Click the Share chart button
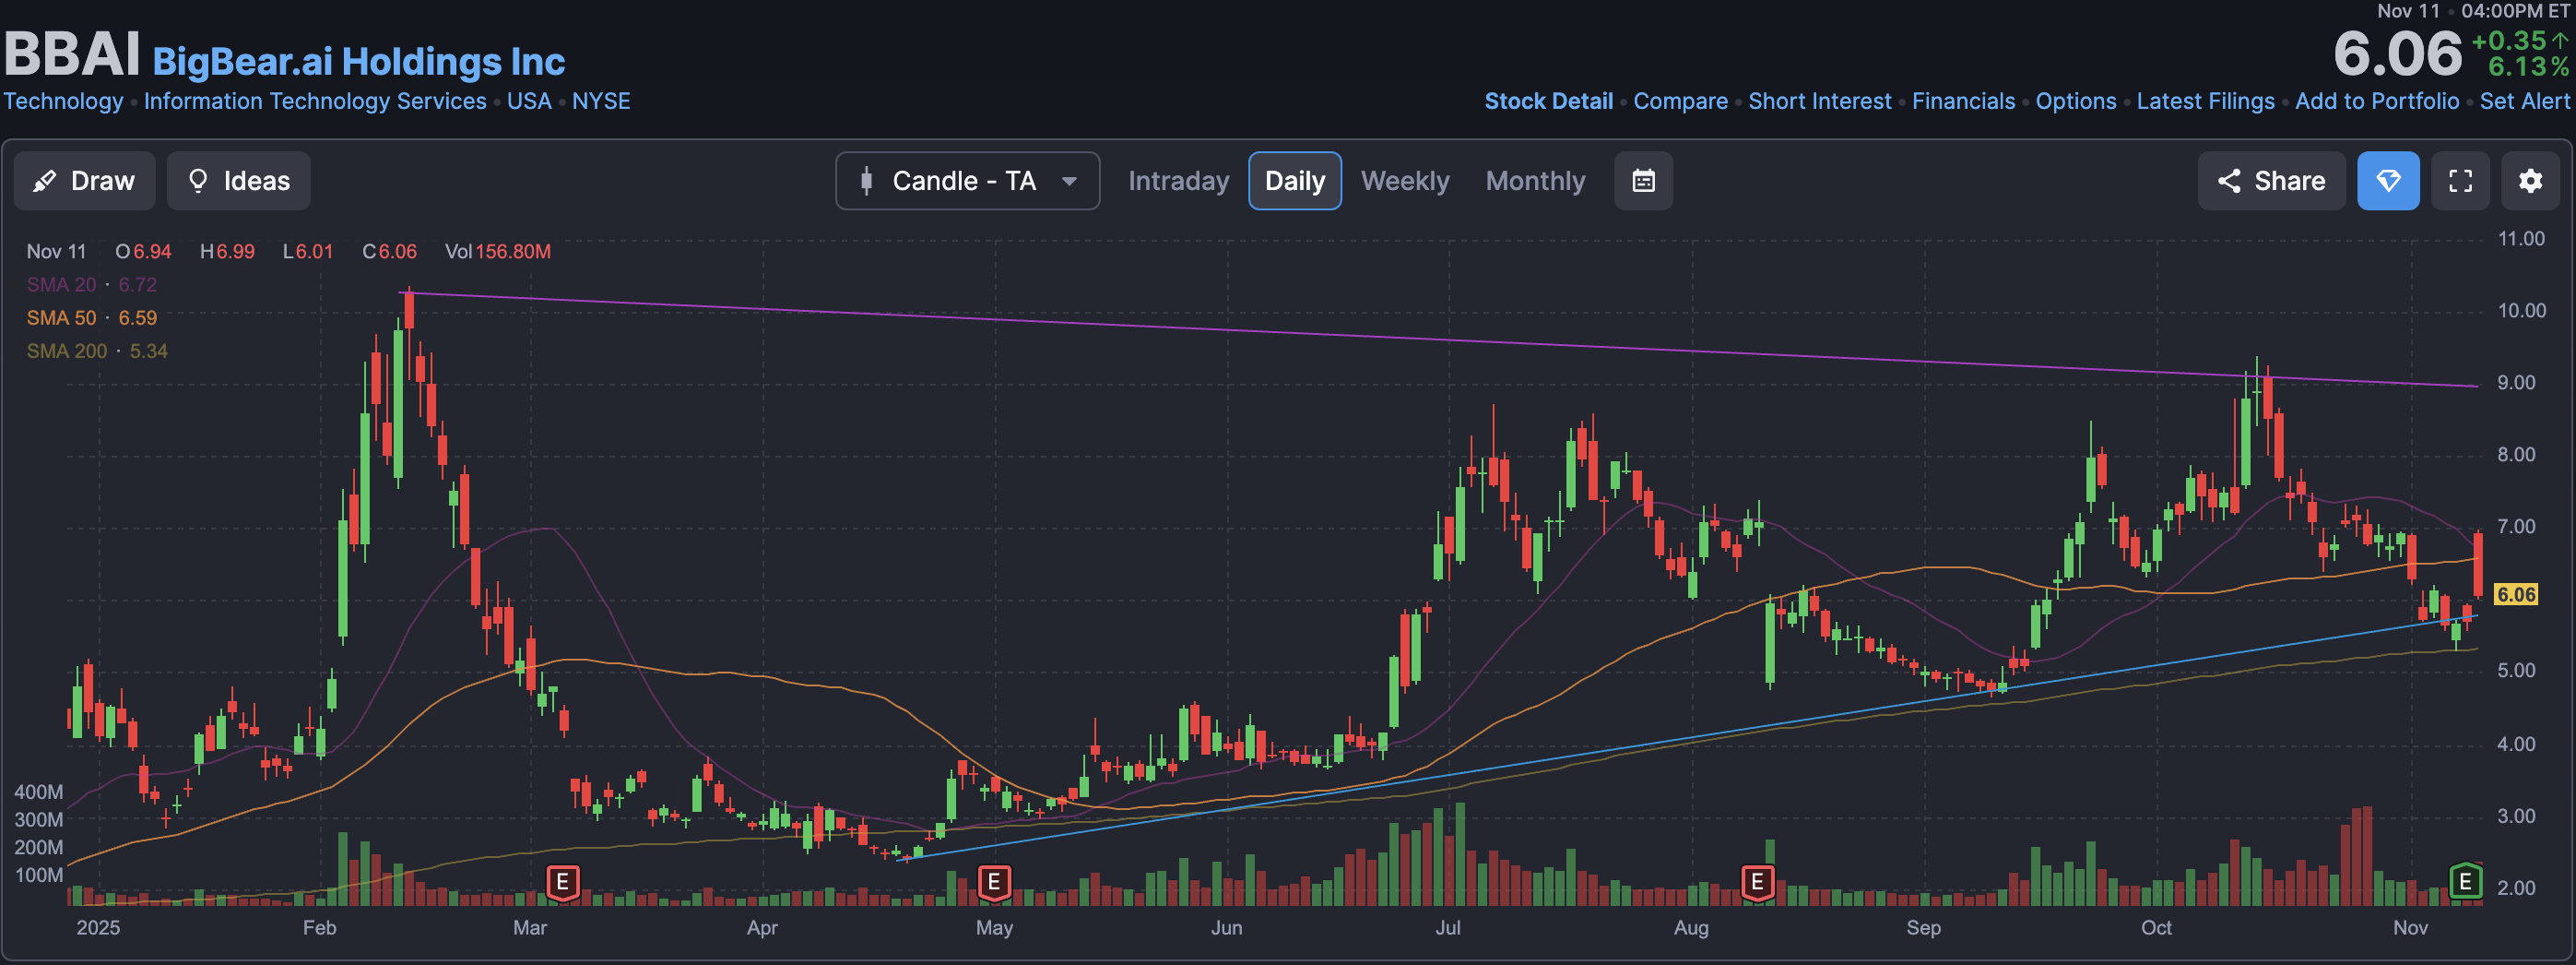Image resolution: width=2576 pixels, height=965 pixels. tap(2271, 181)
